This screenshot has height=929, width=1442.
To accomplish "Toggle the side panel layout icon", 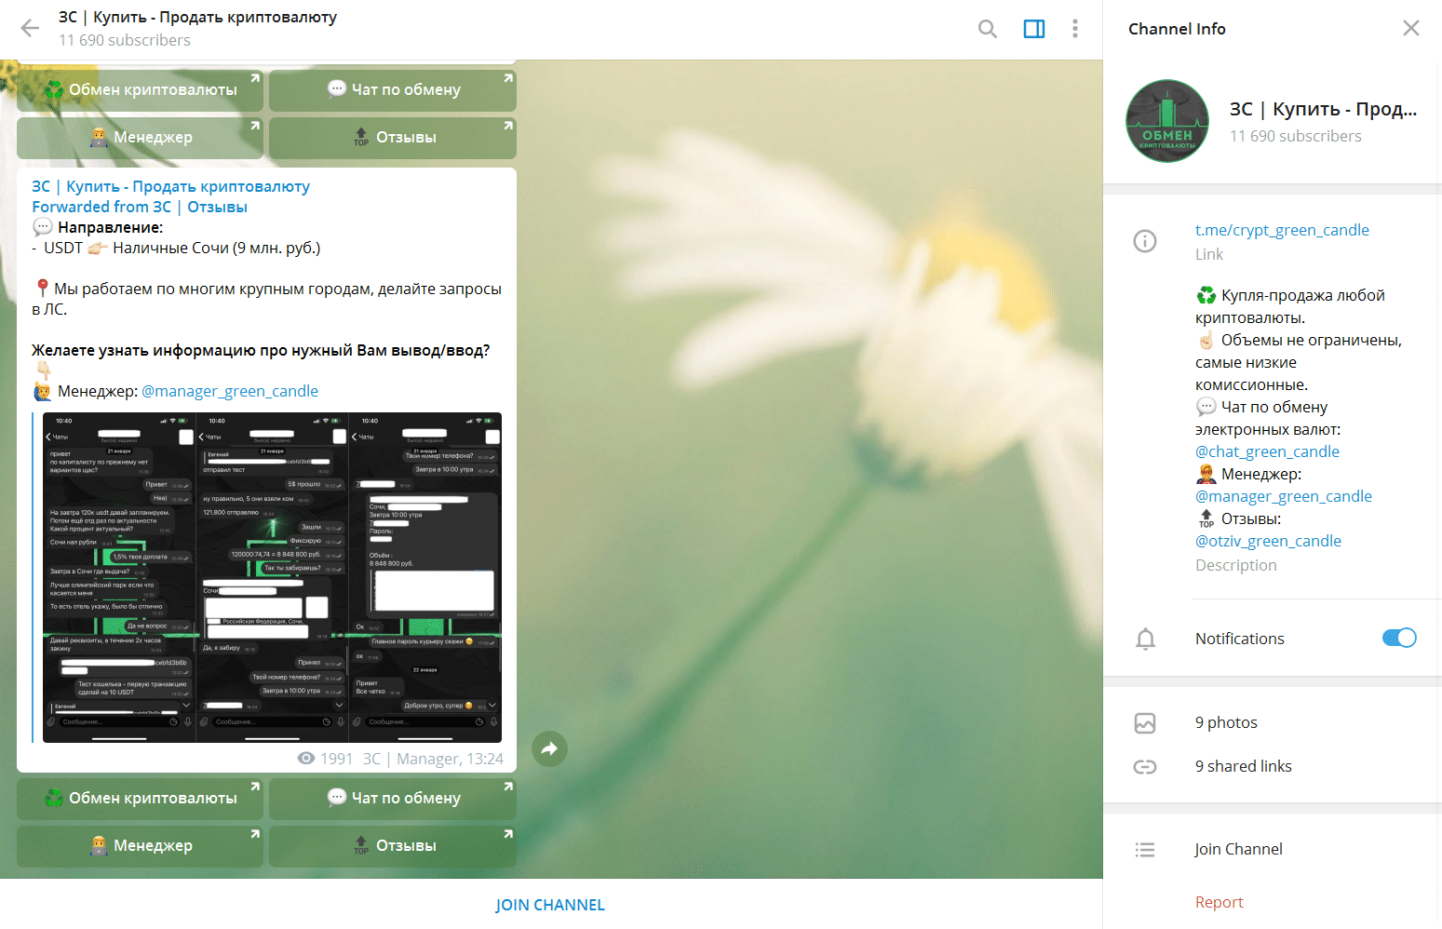I will click(1033, 29).
